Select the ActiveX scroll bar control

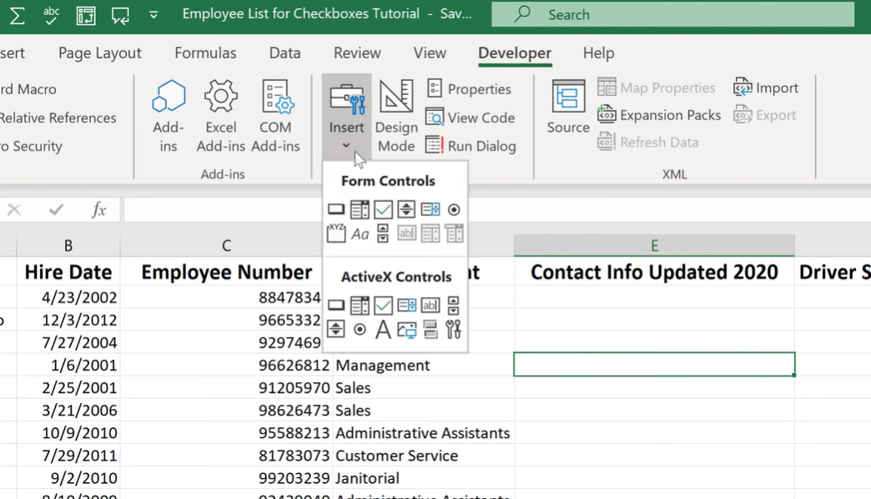[454, 305]
